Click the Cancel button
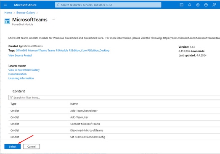Viewport: 220px width, 154px height. click(x=32, y=146)
